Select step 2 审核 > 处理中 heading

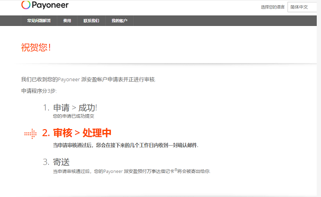82,133
